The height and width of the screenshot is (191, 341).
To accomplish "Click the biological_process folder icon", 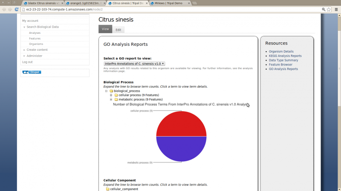I will point(111,91).
